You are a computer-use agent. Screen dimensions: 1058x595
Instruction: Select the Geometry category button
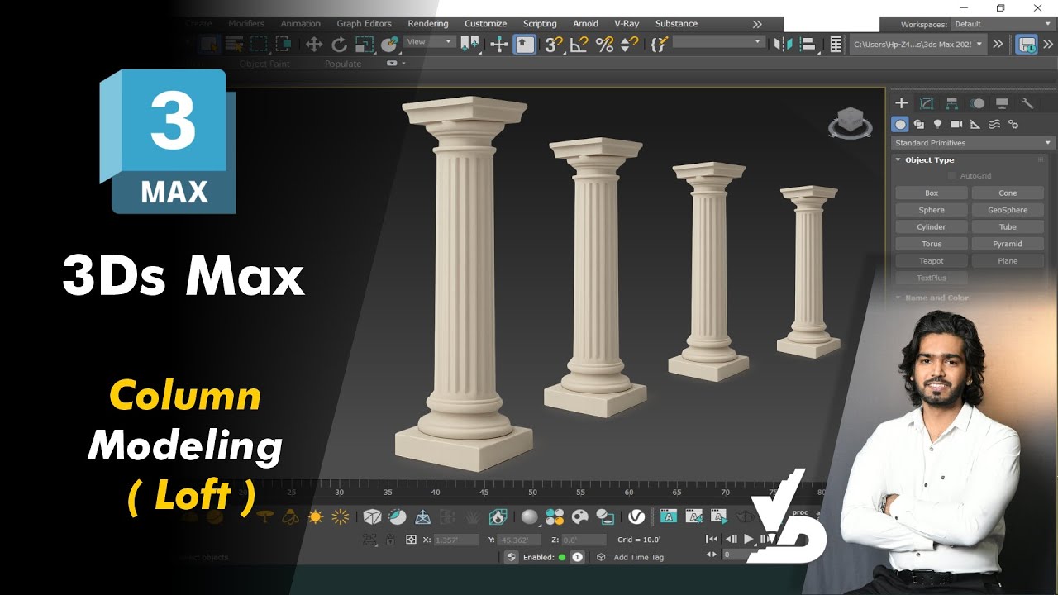tap(900, 124)
